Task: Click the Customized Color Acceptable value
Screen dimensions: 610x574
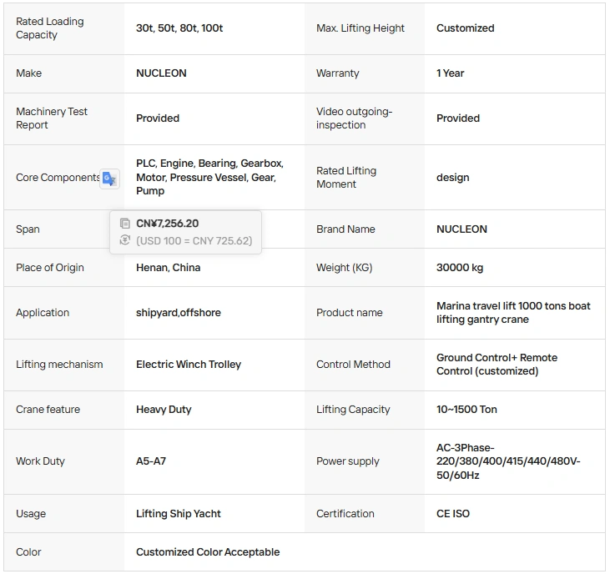Action: click(x=208, y=552)
